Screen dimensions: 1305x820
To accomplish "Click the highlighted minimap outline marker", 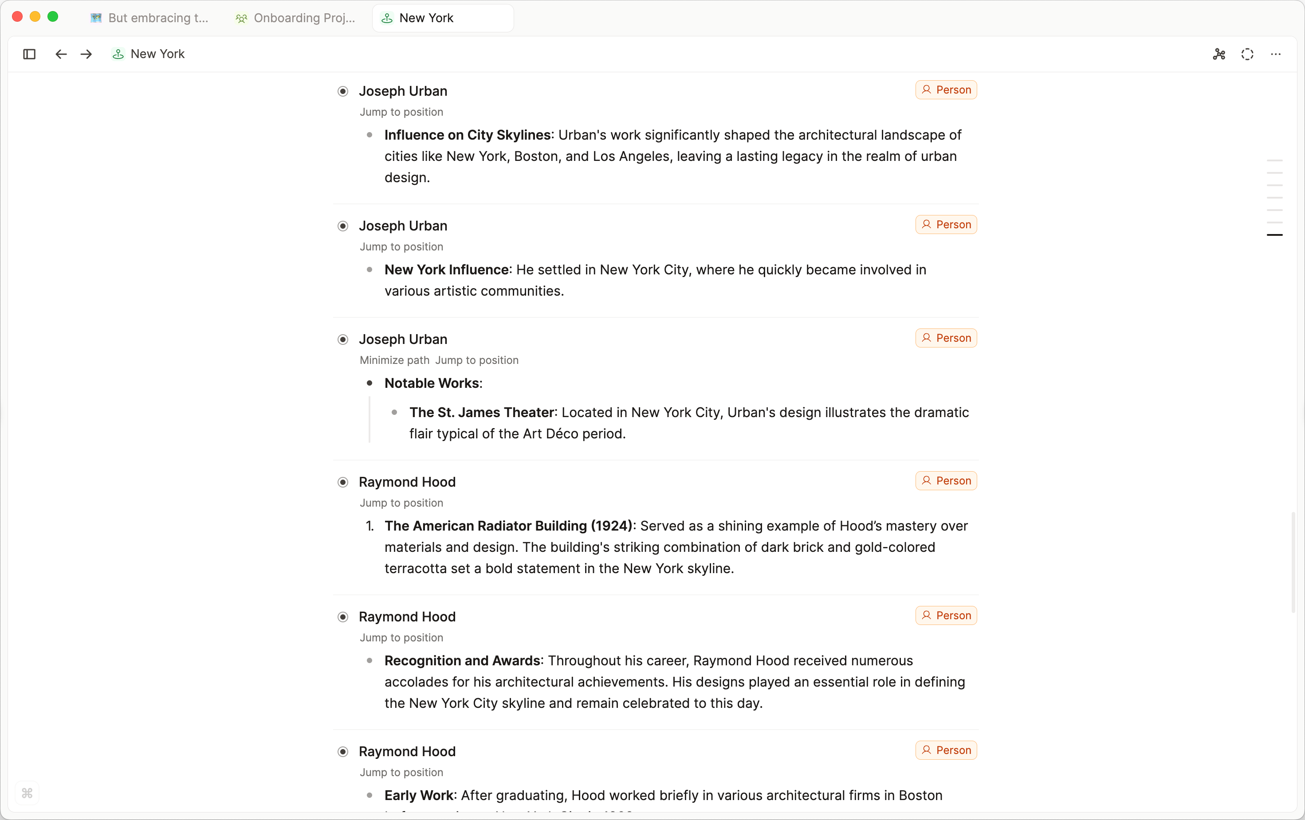I will click(x=1274, y=235).
